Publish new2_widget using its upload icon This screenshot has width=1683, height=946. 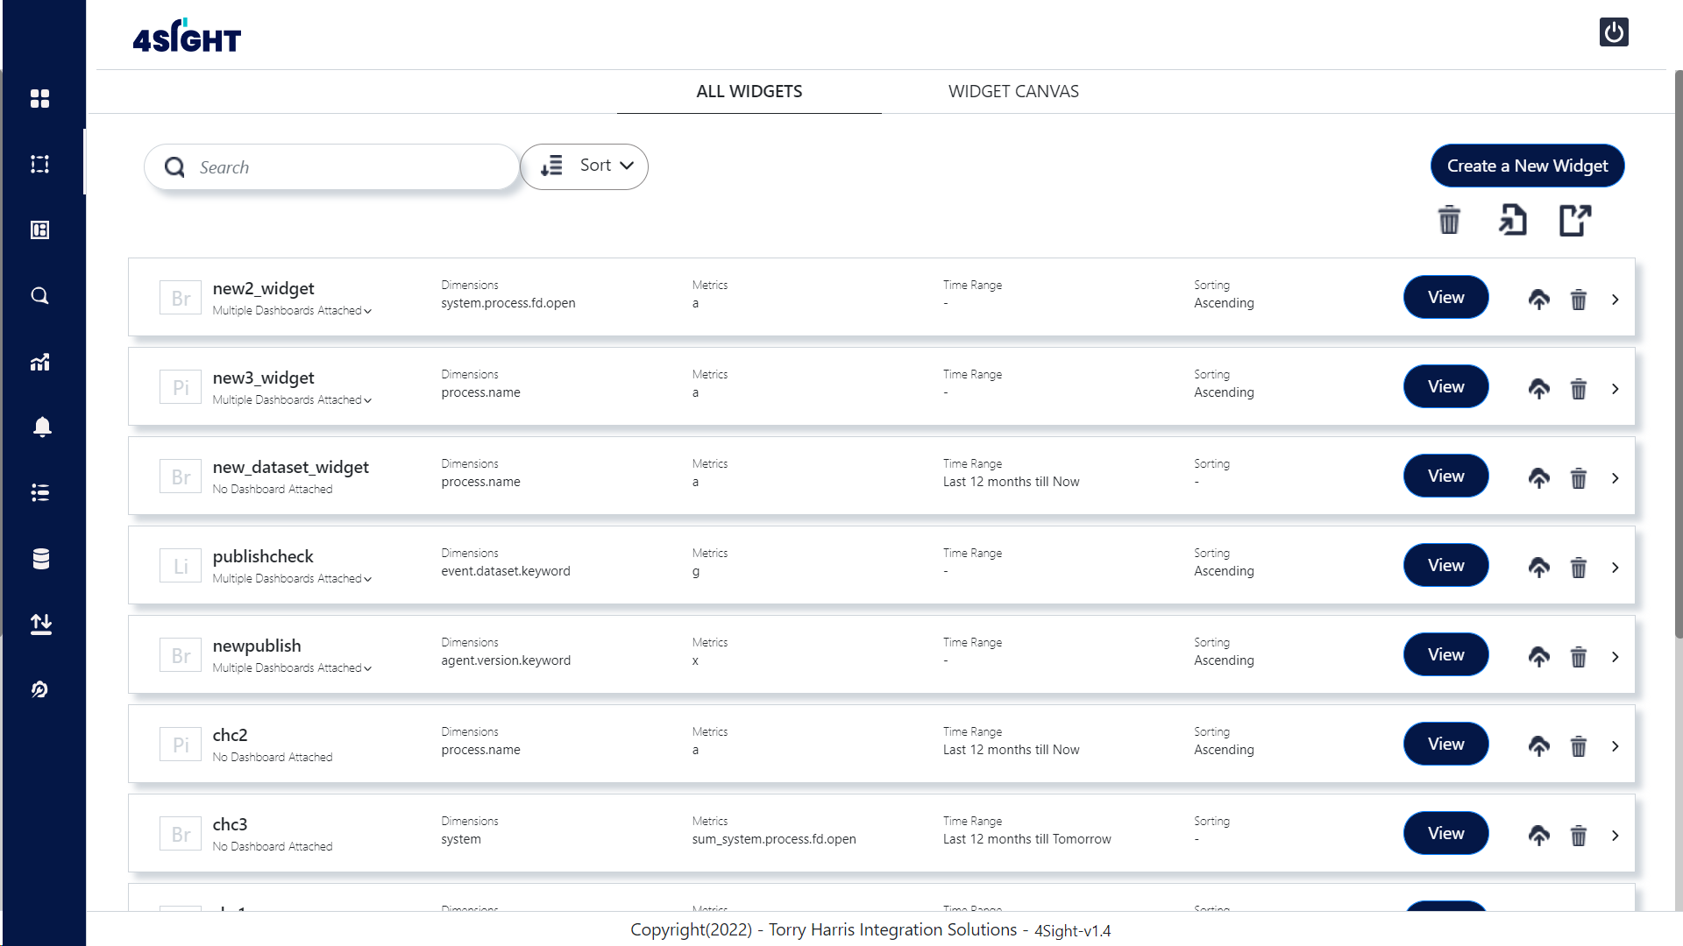click(1538, 300)
